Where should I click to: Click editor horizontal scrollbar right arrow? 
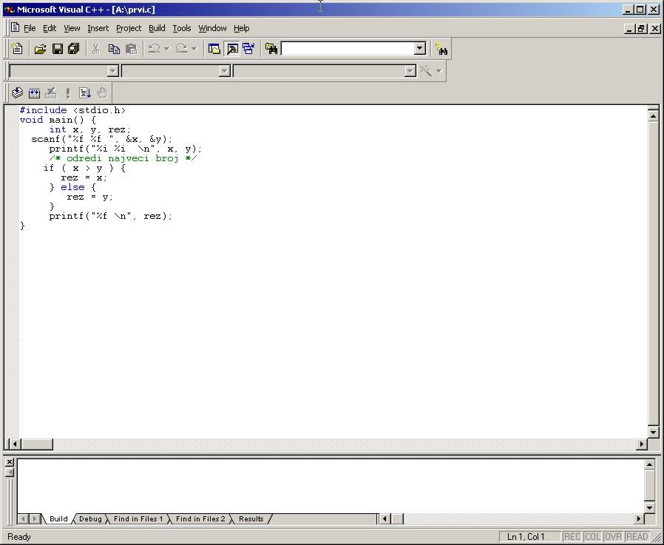pos(642,444)
